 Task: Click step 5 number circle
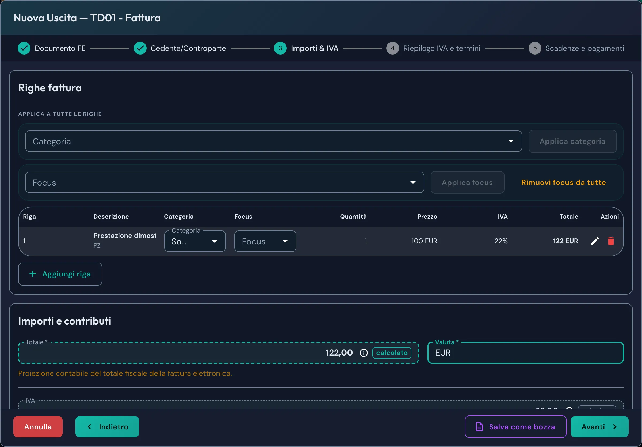535,48
